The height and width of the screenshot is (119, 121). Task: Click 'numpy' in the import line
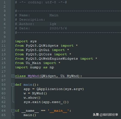[36, 67]
